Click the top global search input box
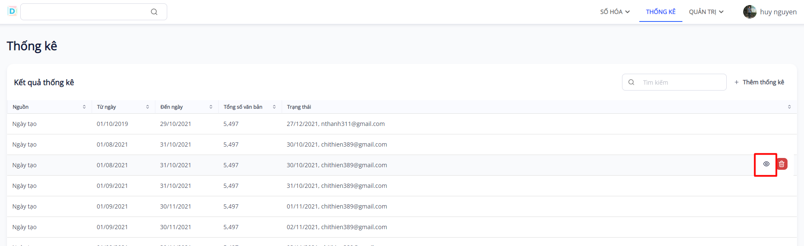This screenshot has width=804, height=246. [x=84, y=12]
